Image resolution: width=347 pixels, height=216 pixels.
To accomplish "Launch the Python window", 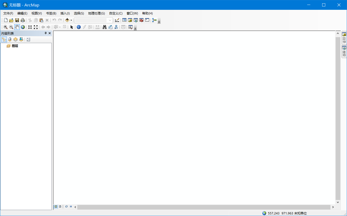I will (147, 20).
